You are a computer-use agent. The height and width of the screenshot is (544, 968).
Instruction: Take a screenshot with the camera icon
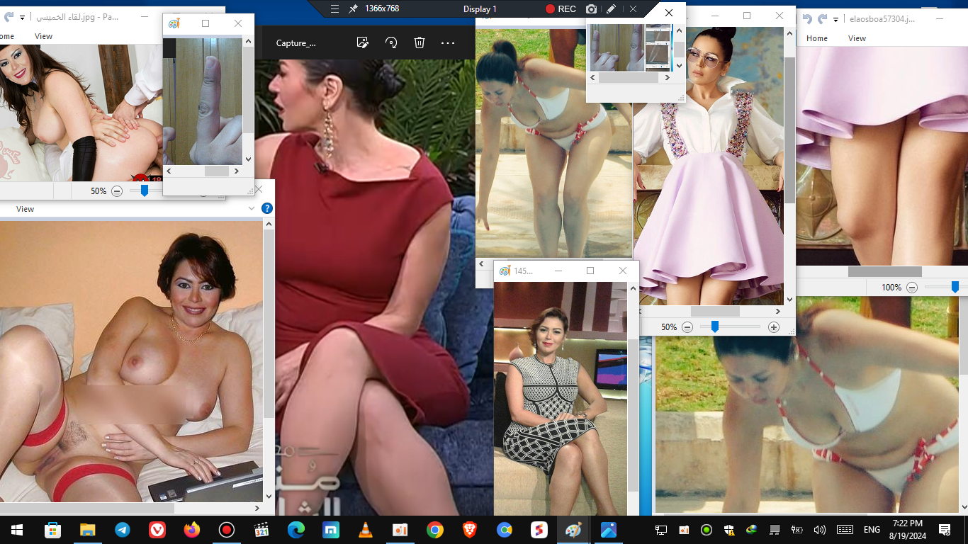click(x=591, y=8)
